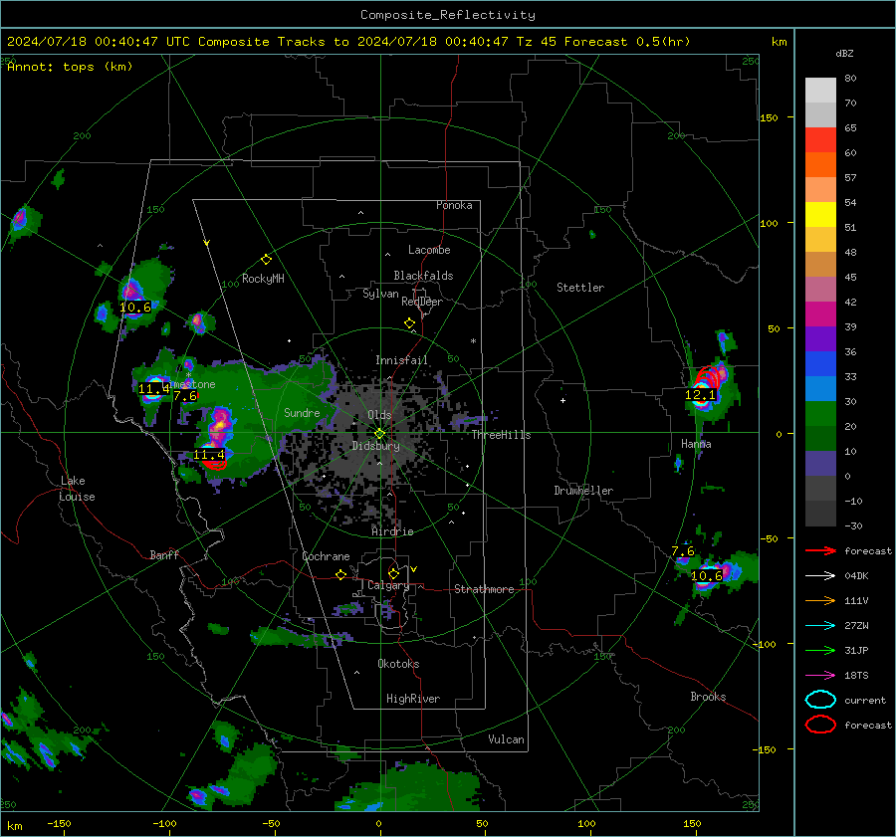Click the Sundre city label

coord(302,413)
